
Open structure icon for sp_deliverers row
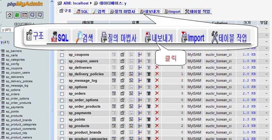coord(122,68)
